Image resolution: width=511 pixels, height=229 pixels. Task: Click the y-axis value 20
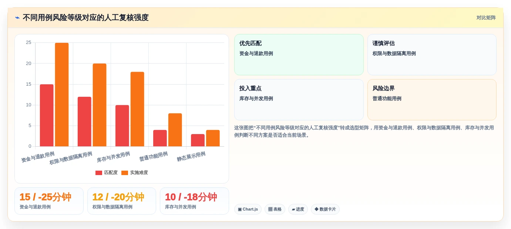tap(28, 64)
